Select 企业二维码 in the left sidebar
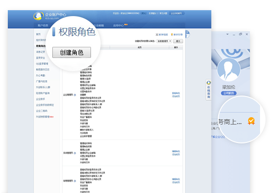 pyautogui.click(x=42, y=111)
